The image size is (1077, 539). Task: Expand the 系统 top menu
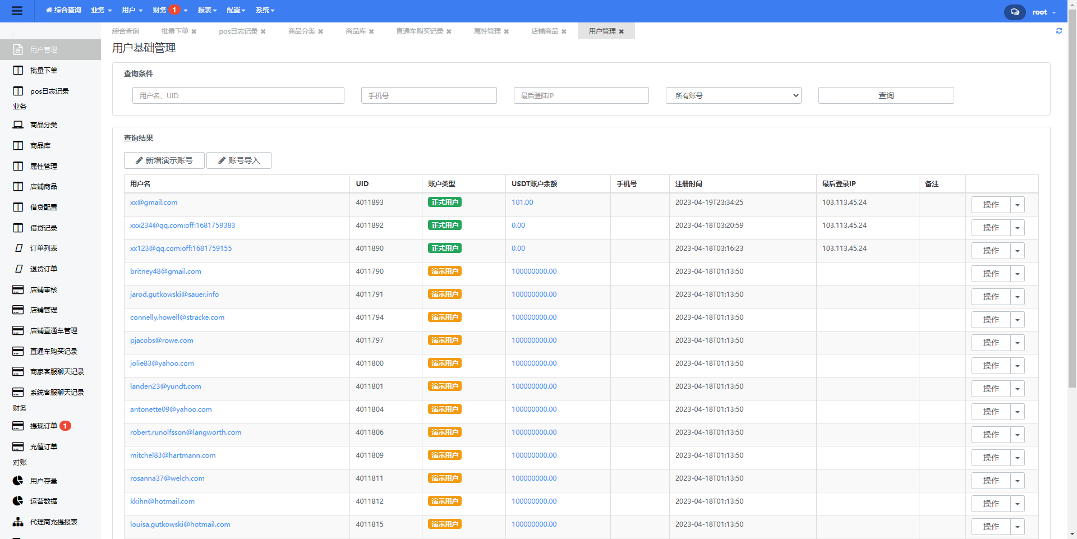click(x=265, y=10)
